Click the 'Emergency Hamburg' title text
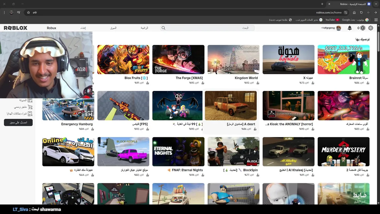The height and width of the screenshot is (214, 380). [77, 124]
